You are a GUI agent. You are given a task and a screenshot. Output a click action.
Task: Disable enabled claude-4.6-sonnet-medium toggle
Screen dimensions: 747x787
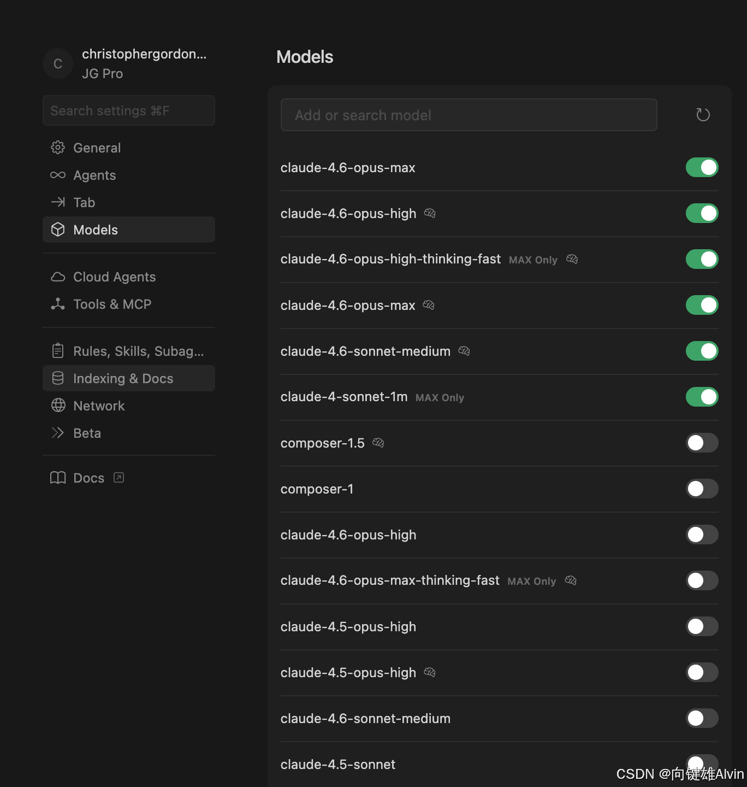click(x=702, y=351)
